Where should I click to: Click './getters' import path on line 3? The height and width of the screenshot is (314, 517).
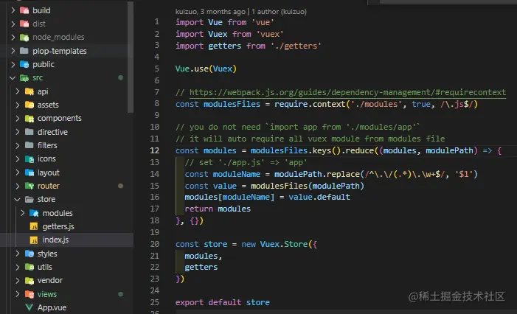point(296,46)
